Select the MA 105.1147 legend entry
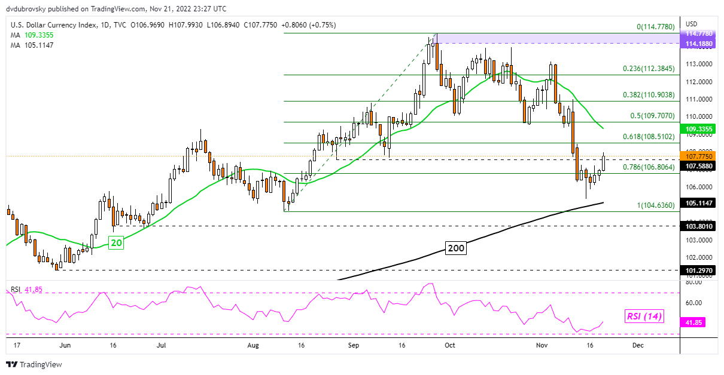This screenshot has width=724, height=375. (32, 45)
